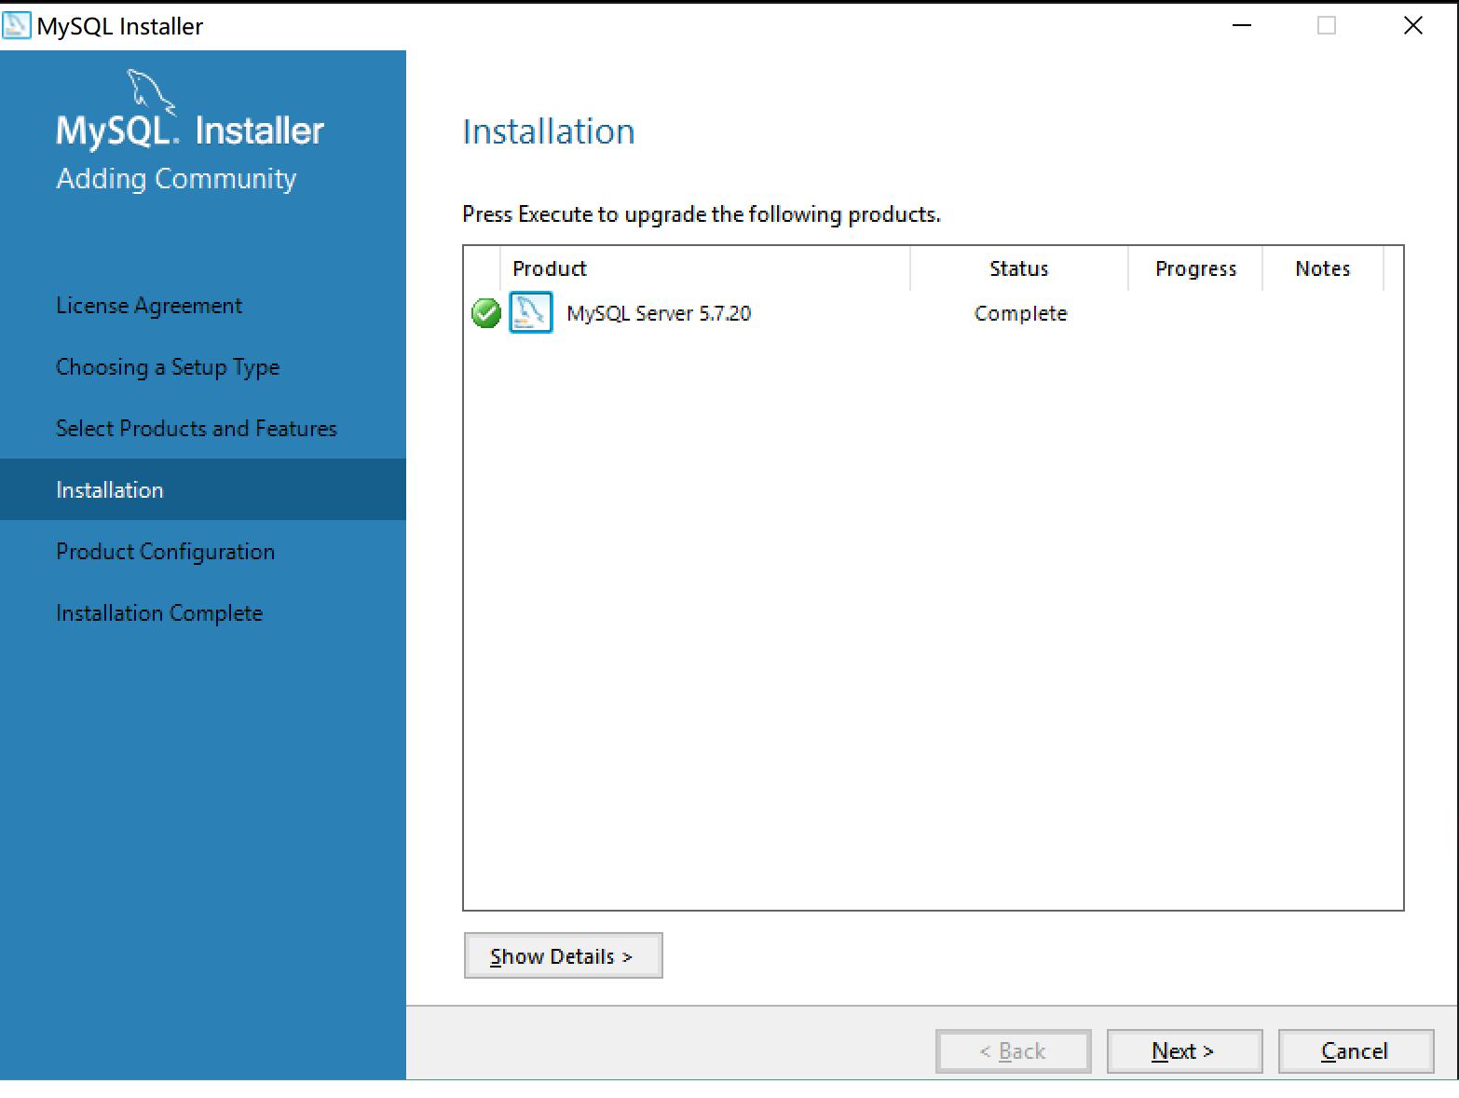Click the disabled Back button
The width and height of the screenshot is (1459, 1098).
(1013, 1050)
